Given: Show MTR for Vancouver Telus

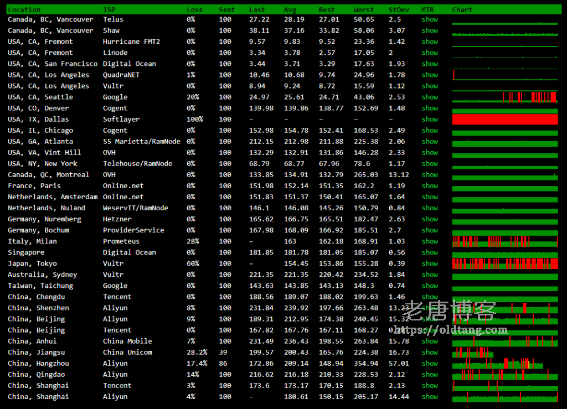Looking at the screenshot, I should pos(430,19).
